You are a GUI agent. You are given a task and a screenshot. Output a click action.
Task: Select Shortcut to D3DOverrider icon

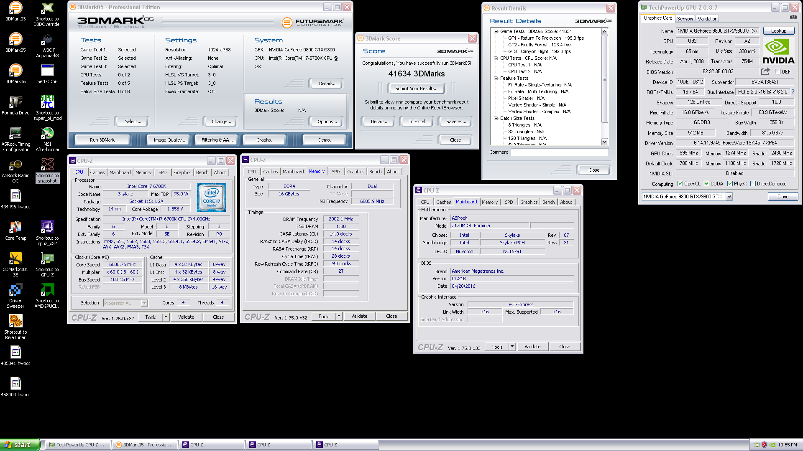coord(47,14)
